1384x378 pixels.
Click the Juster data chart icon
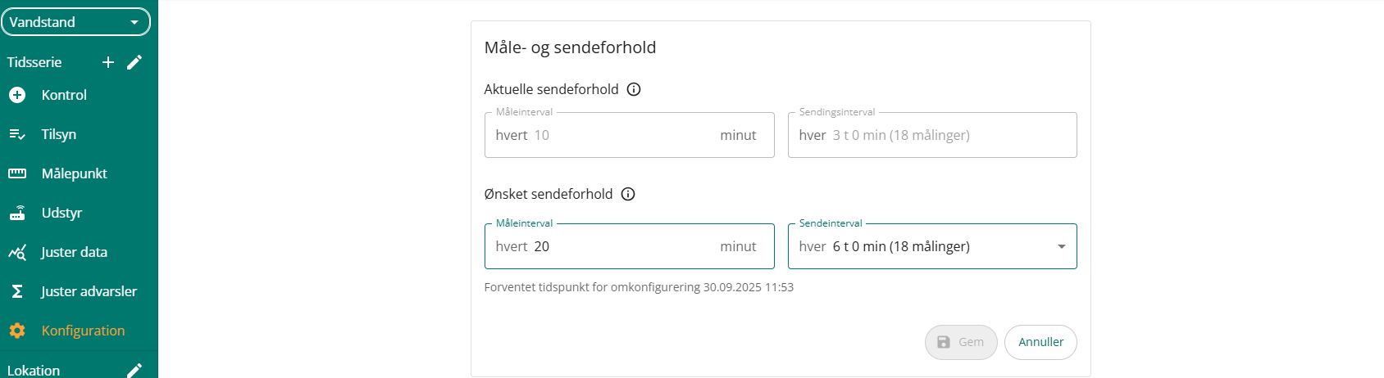click(x=17, y=252)
